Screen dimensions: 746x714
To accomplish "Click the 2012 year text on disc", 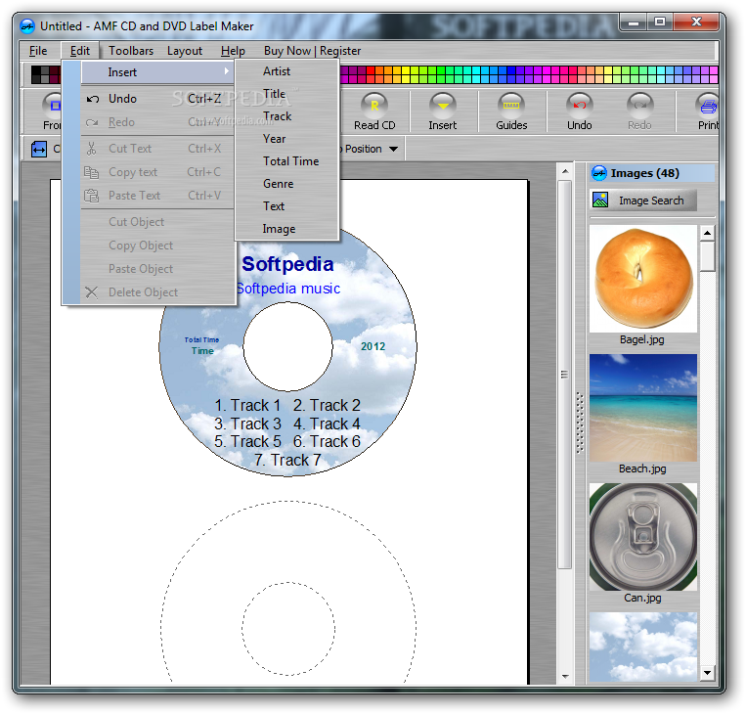I will [x=373, y=346].
